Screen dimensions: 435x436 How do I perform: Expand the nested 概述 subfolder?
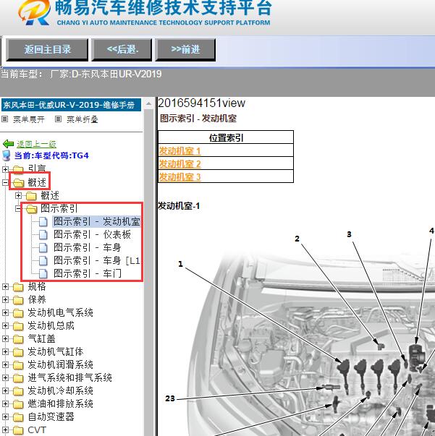click(x=18, y=195)
